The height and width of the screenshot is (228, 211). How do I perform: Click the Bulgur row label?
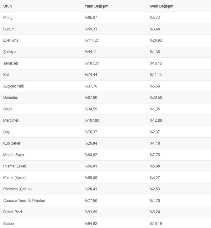pos(8,29)
